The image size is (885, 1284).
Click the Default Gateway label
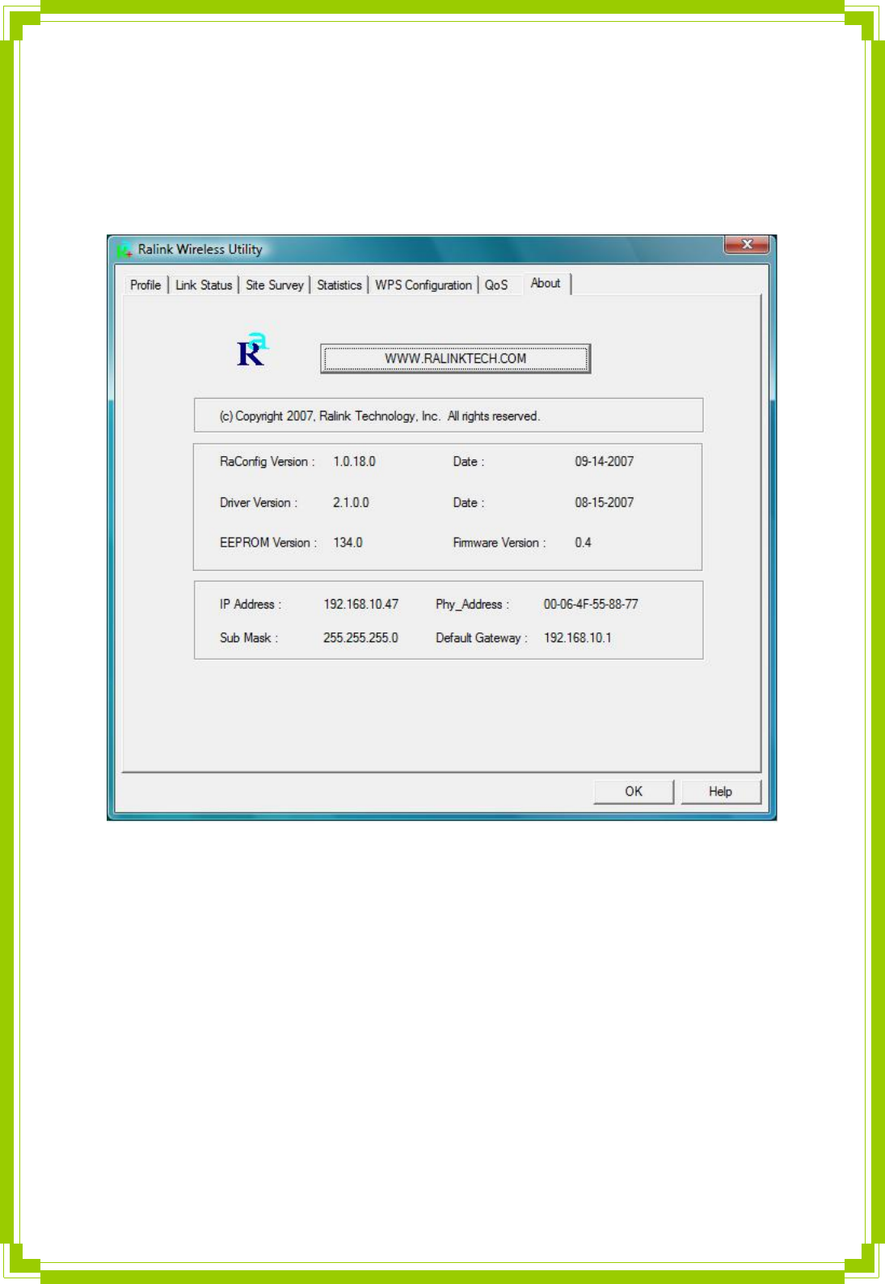(x=481, y=638)
